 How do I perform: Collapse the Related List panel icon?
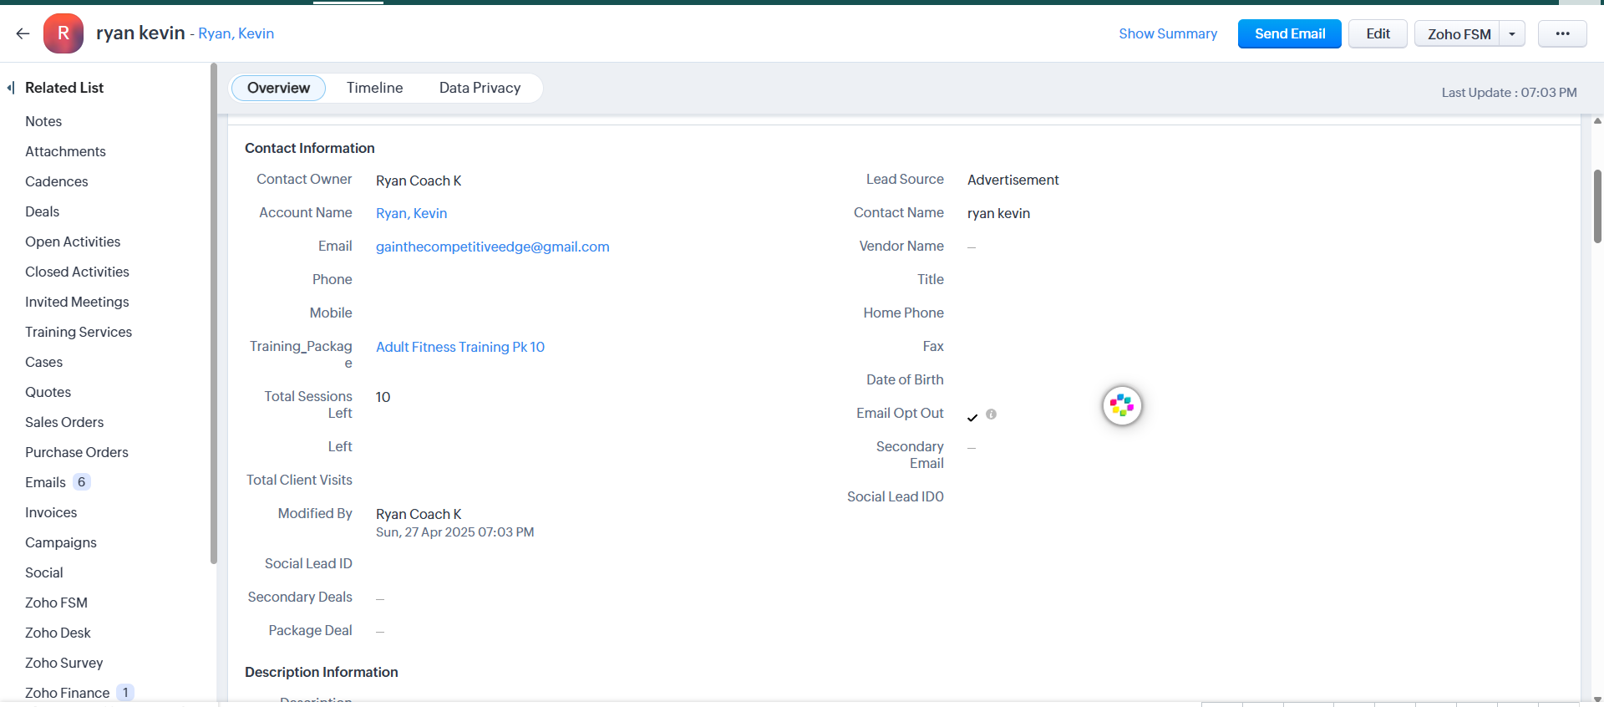click(x=11, y=88)
